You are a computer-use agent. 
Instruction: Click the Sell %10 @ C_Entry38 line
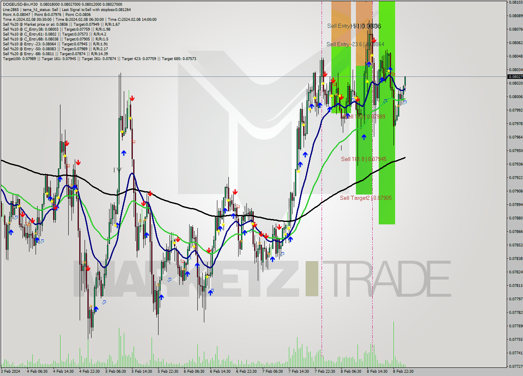click(x=56, y=29)
